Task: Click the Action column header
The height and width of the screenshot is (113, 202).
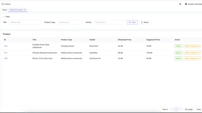Action: (178, 40)
